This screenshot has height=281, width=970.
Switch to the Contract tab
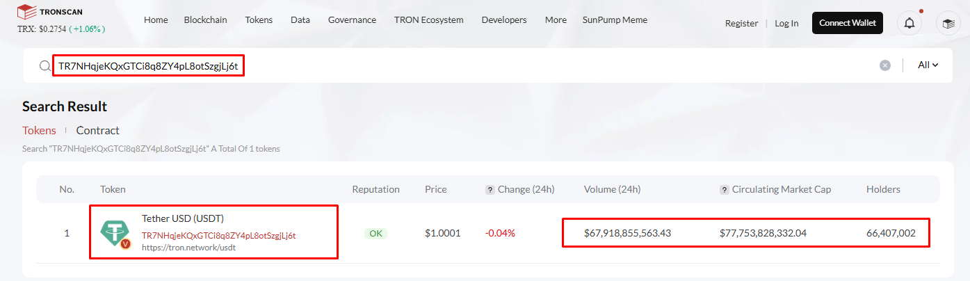point(97,130)
